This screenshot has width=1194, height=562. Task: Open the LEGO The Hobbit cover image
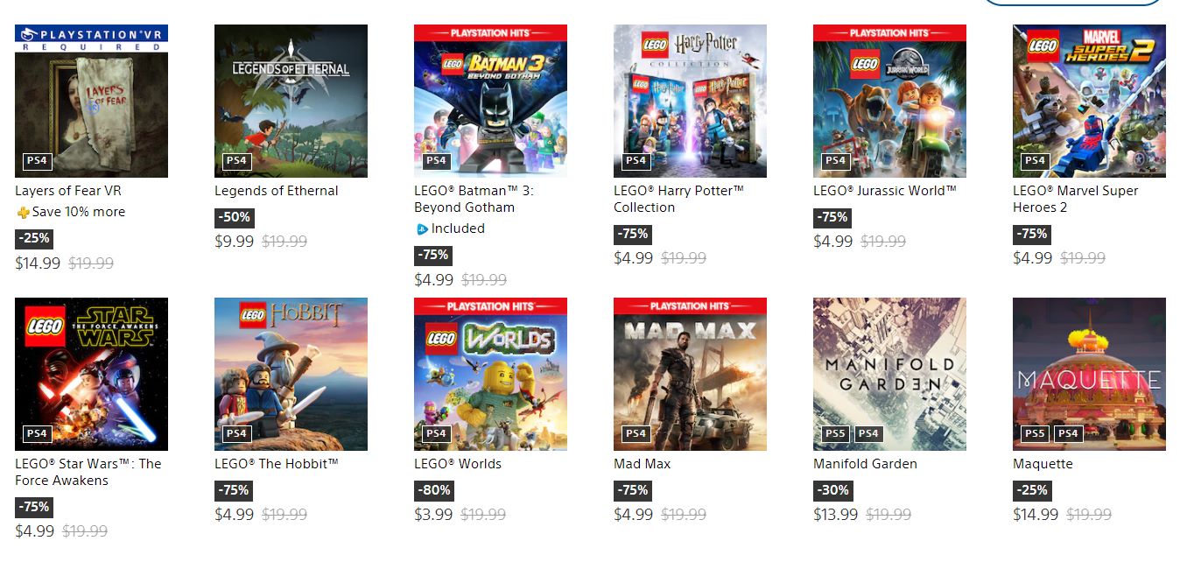point(291,374)
